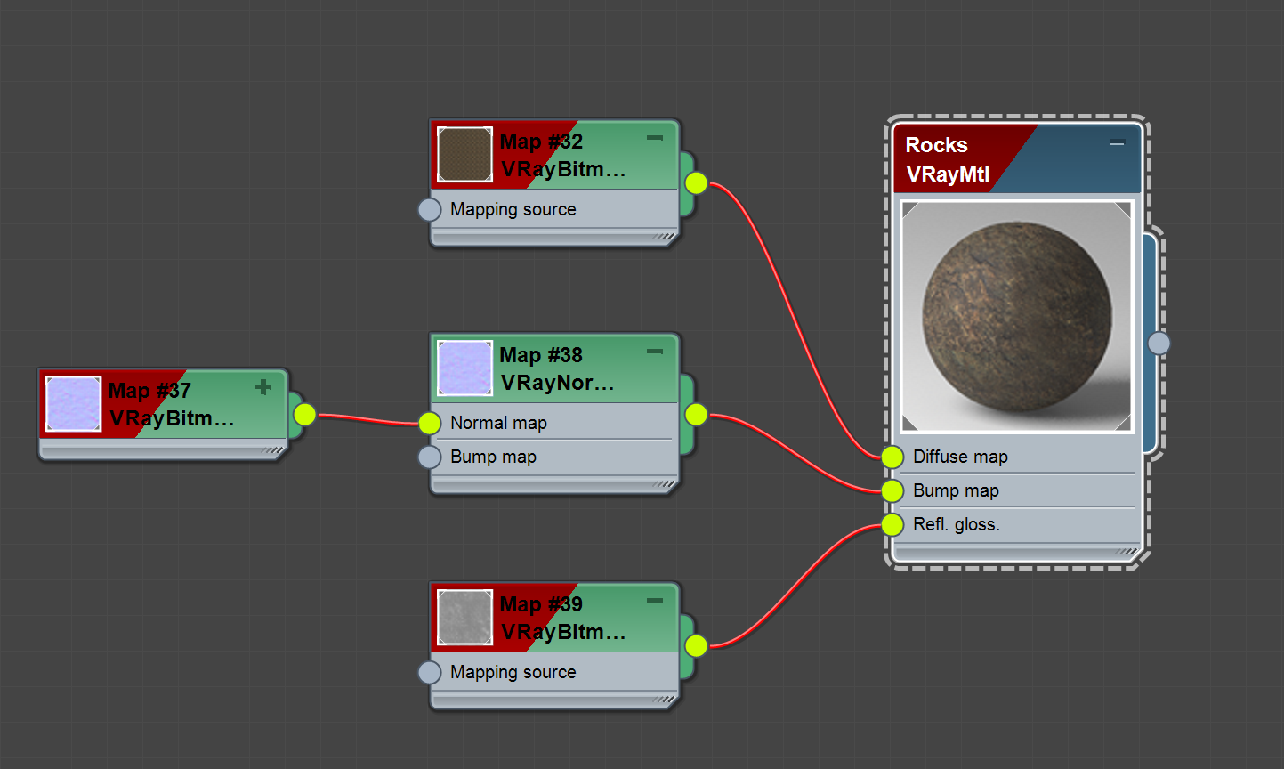Select the Refl. gloss. socket on Rocks
Image resolution: width=1284 pixels, height=769 pixels.
(x=891, y=524)
